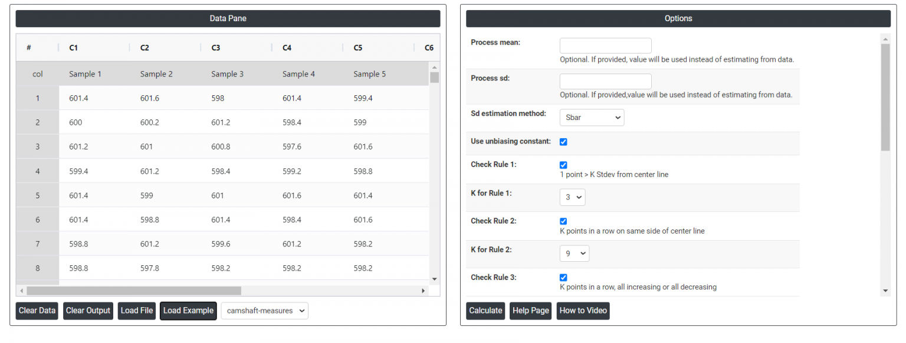Image resolution: width=906 pixels, height=343 pixels.
Task: Open the Help Page
Action: (x=531, y=311)
